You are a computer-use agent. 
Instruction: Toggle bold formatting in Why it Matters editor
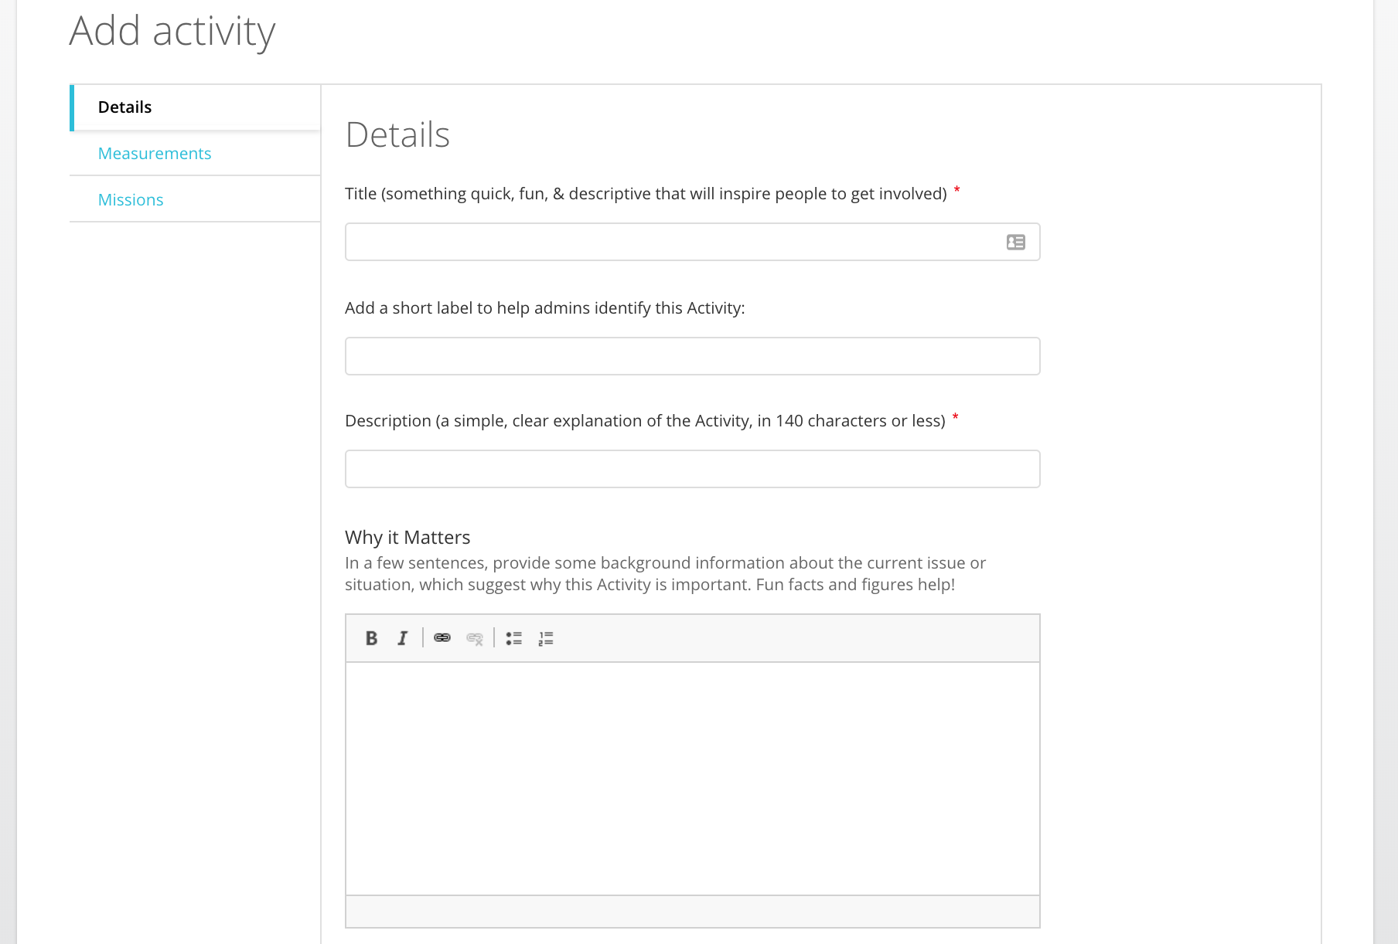[371, 638]
